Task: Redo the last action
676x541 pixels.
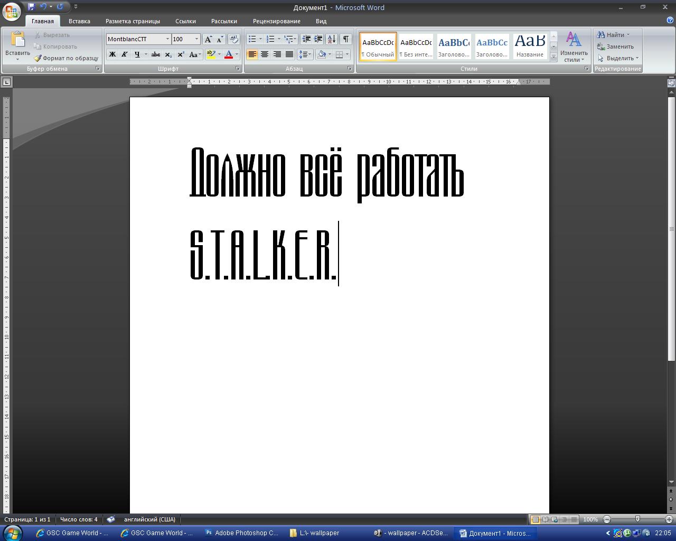Action: pyautogui.click(x=60, y=7)
